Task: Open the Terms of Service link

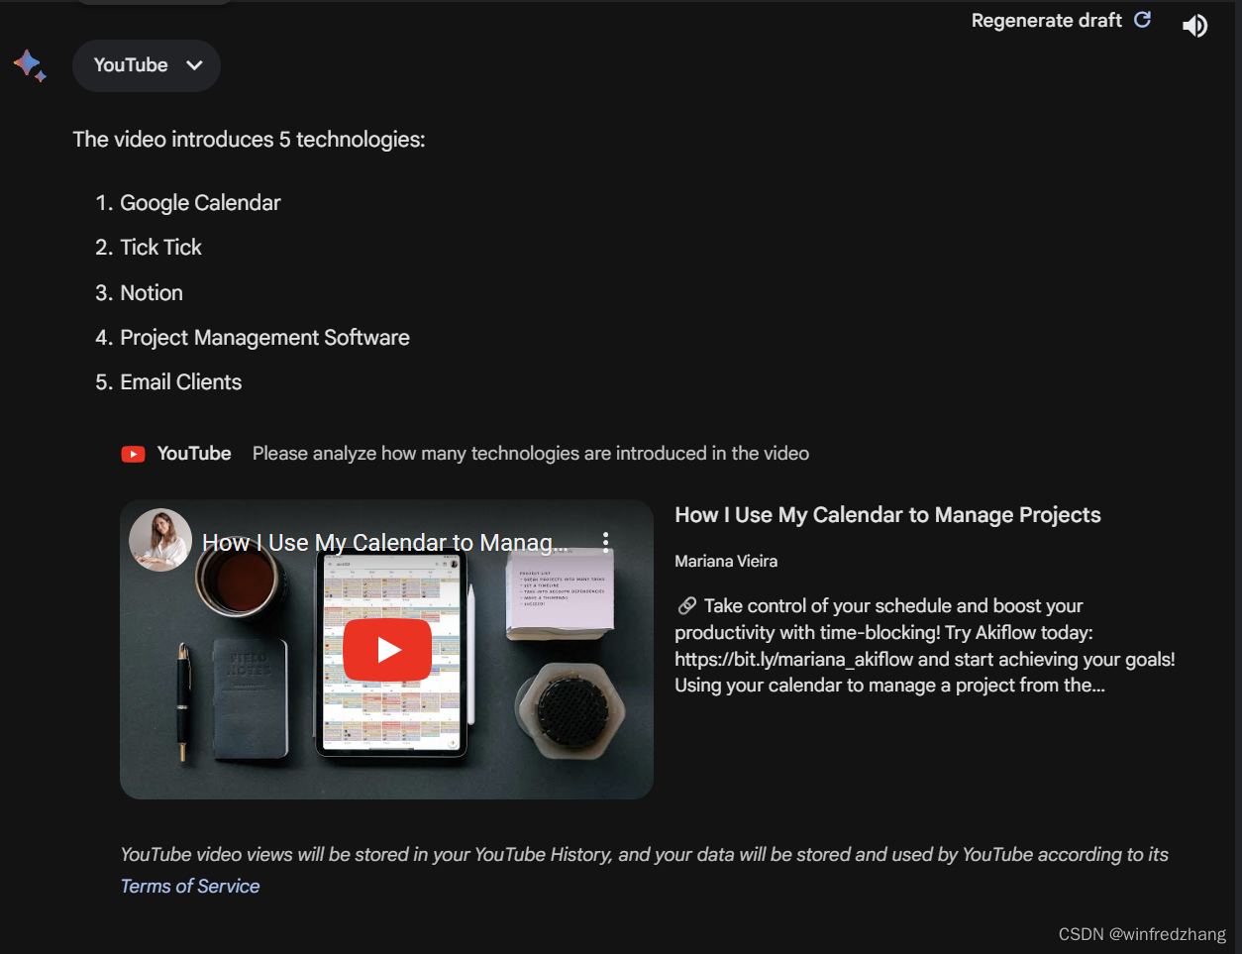Action: coord(190,886)
